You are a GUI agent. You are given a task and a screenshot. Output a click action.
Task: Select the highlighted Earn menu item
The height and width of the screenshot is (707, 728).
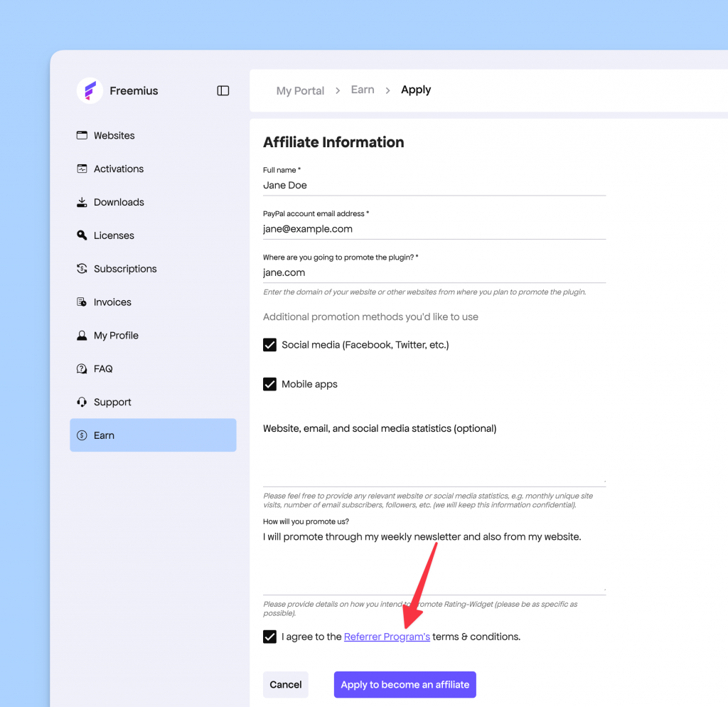(x=153, y=435)
